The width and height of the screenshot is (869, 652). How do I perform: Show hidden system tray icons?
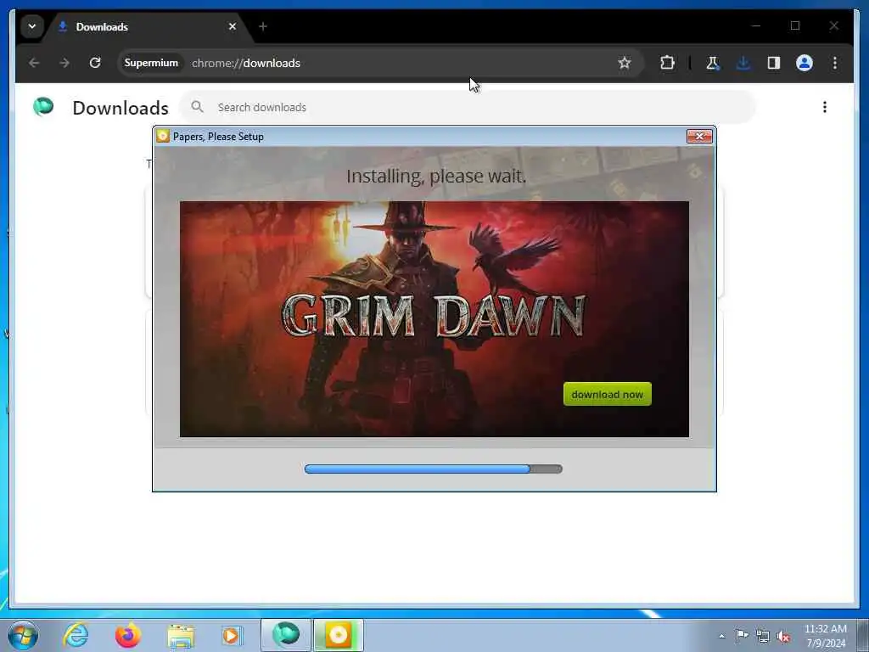(721, 636)
